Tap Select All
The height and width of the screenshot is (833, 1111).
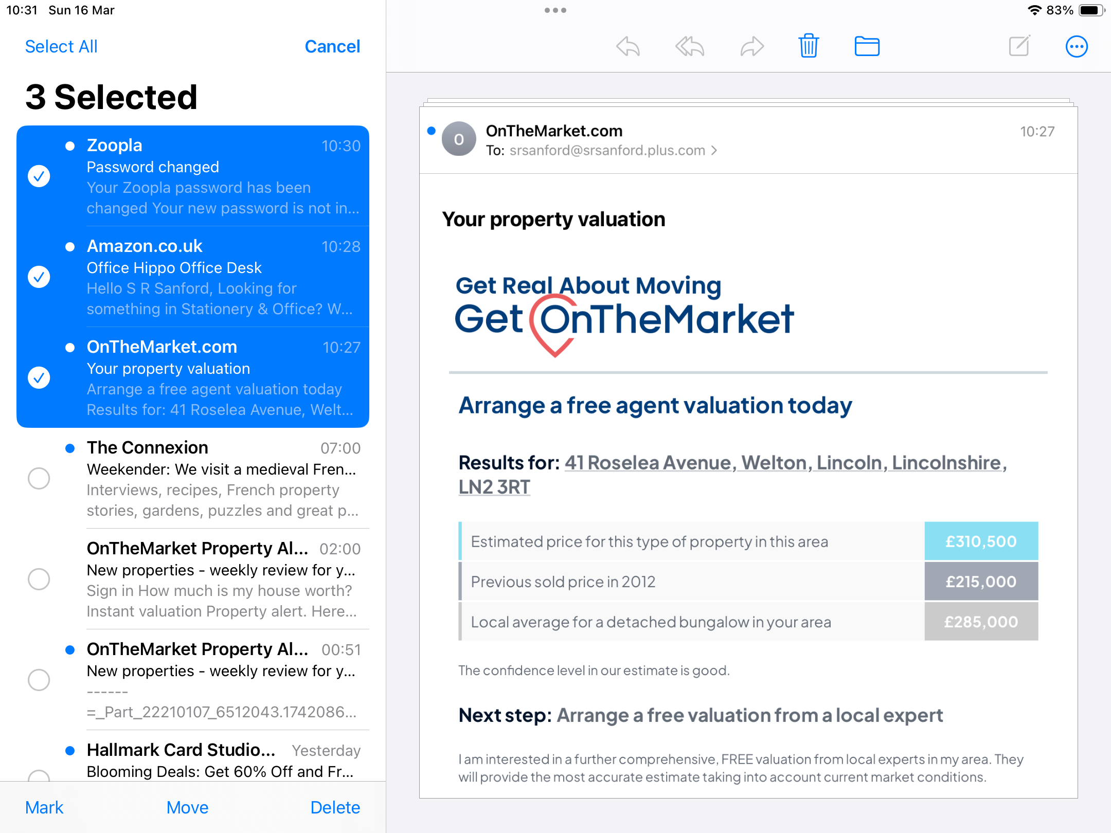(x=61, y=47)
